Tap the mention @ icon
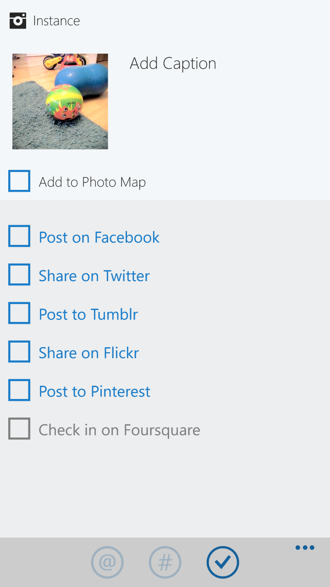The height and width of the screenshot is (587, 330). (107, 562)
